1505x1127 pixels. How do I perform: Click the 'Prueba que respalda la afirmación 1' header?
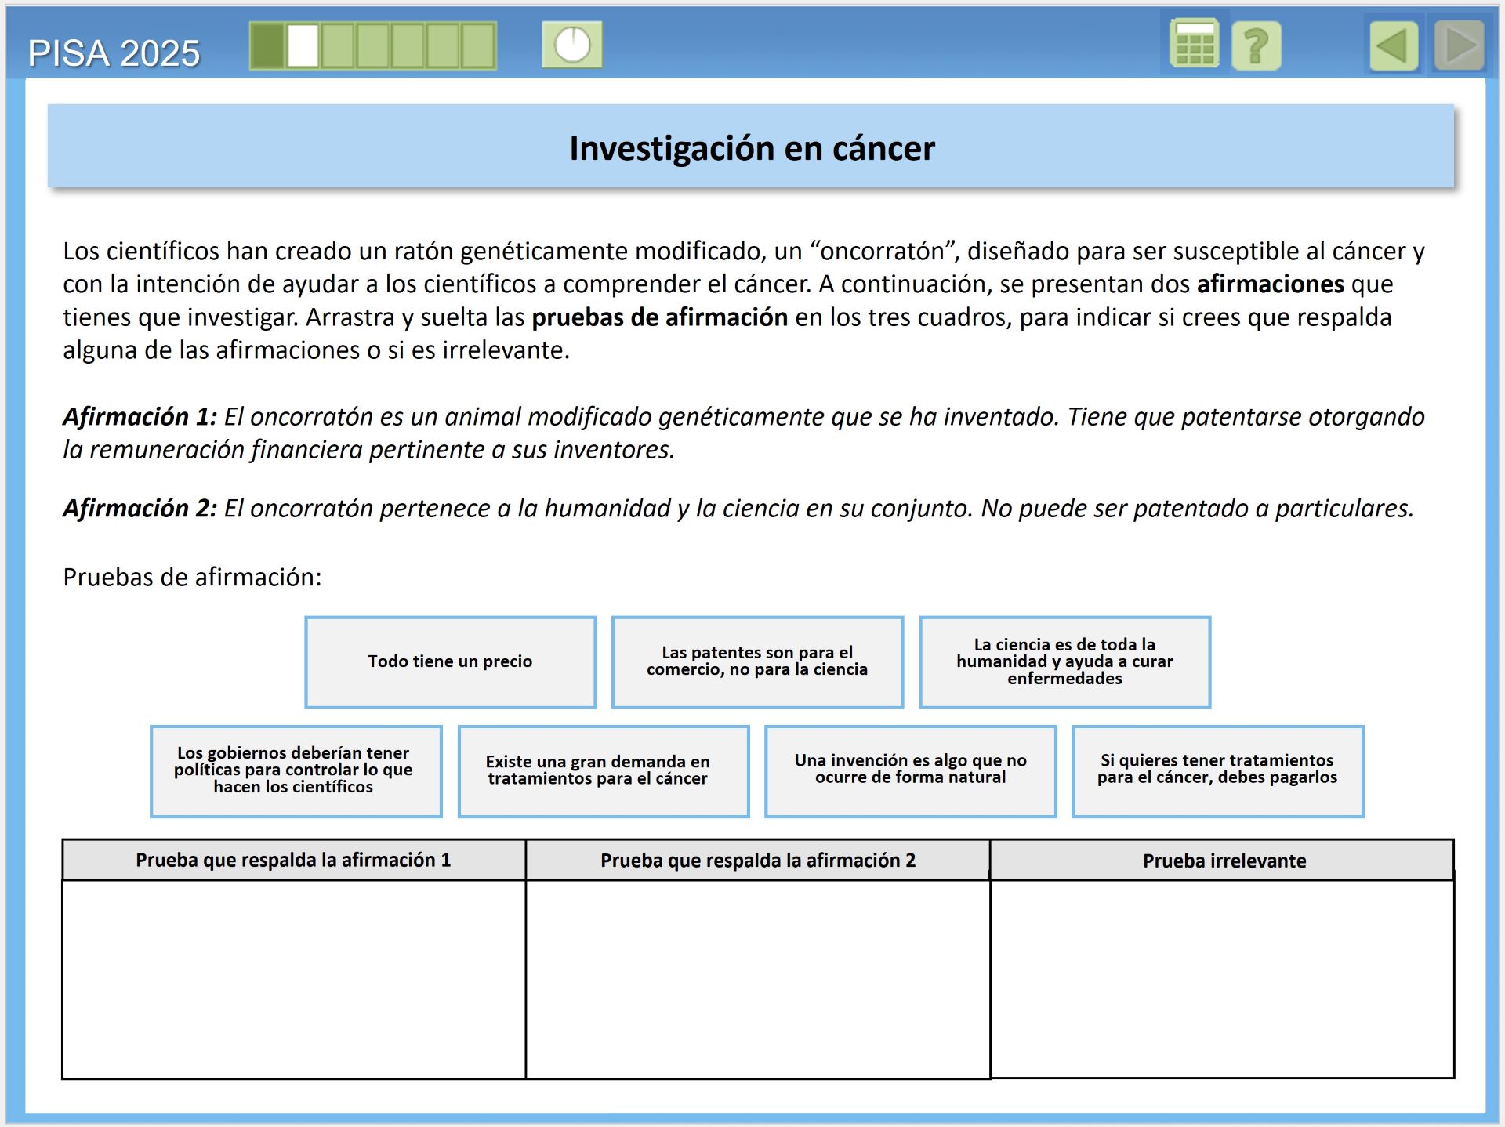click(293, 861)
